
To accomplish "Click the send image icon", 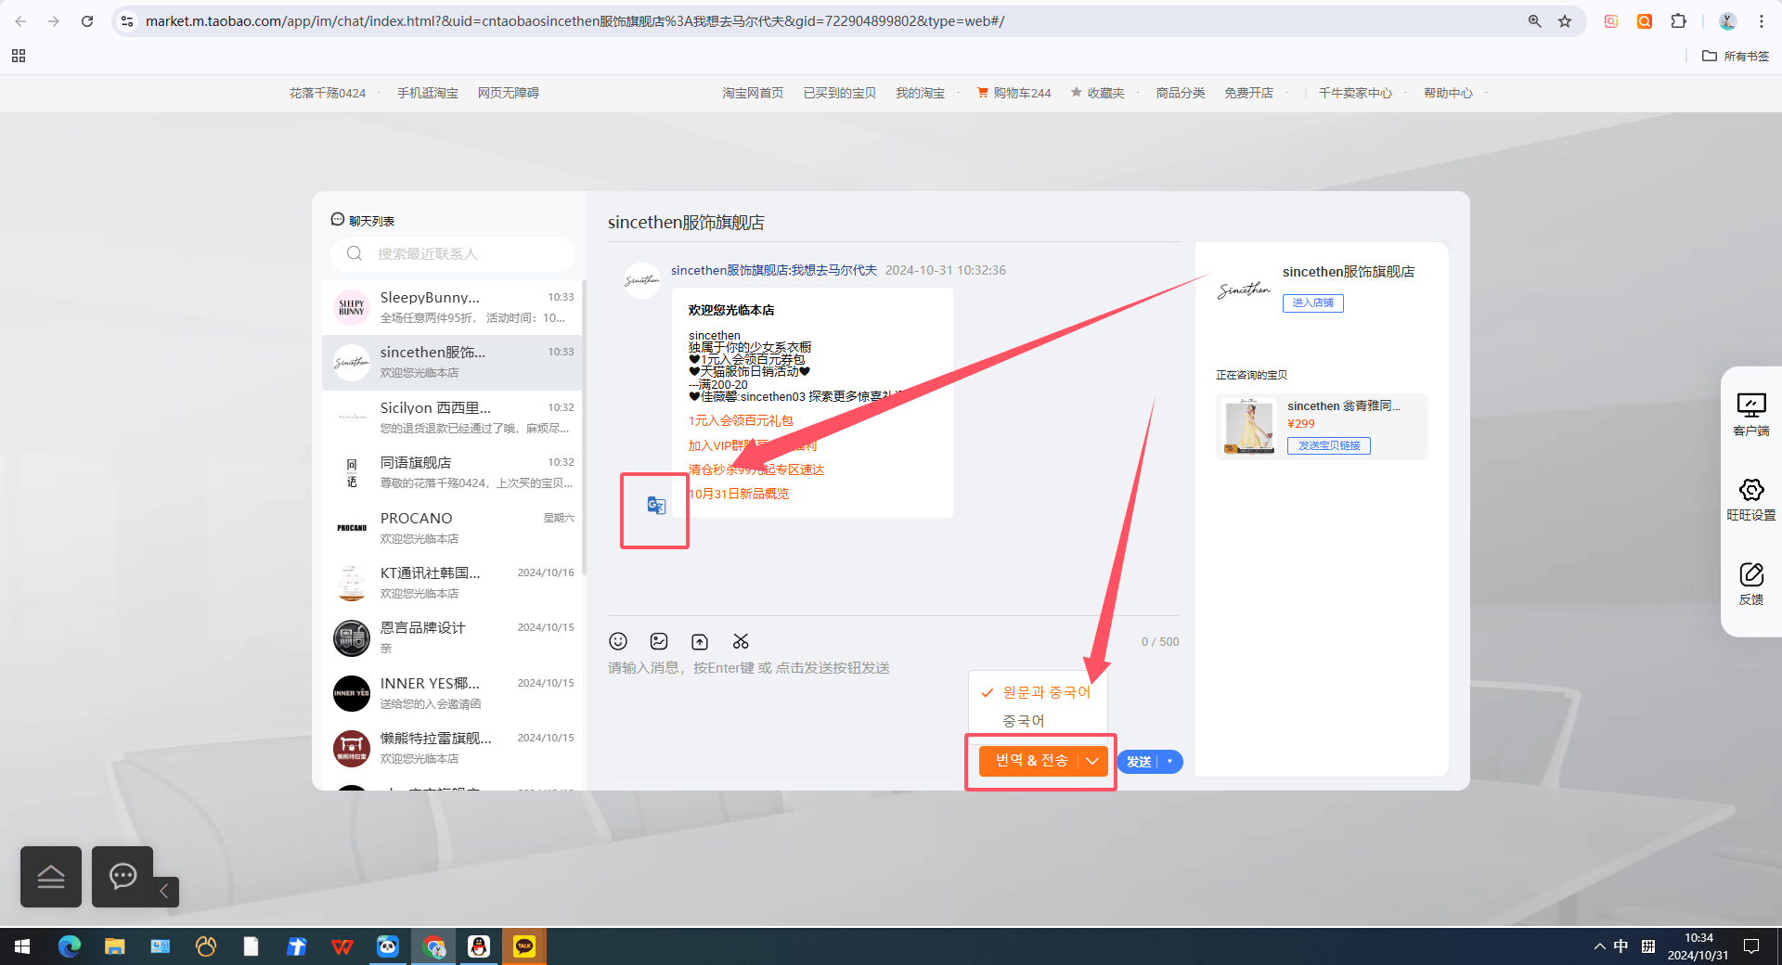I will [659, 641].
